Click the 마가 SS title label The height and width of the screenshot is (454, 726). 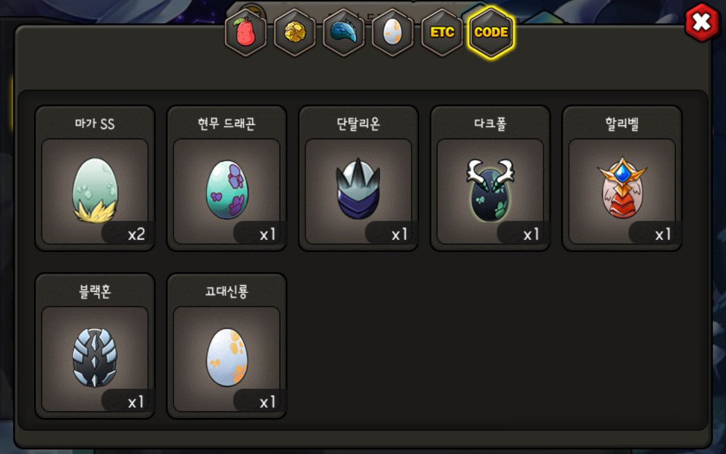pyautogui.click(x=95, y=124)
